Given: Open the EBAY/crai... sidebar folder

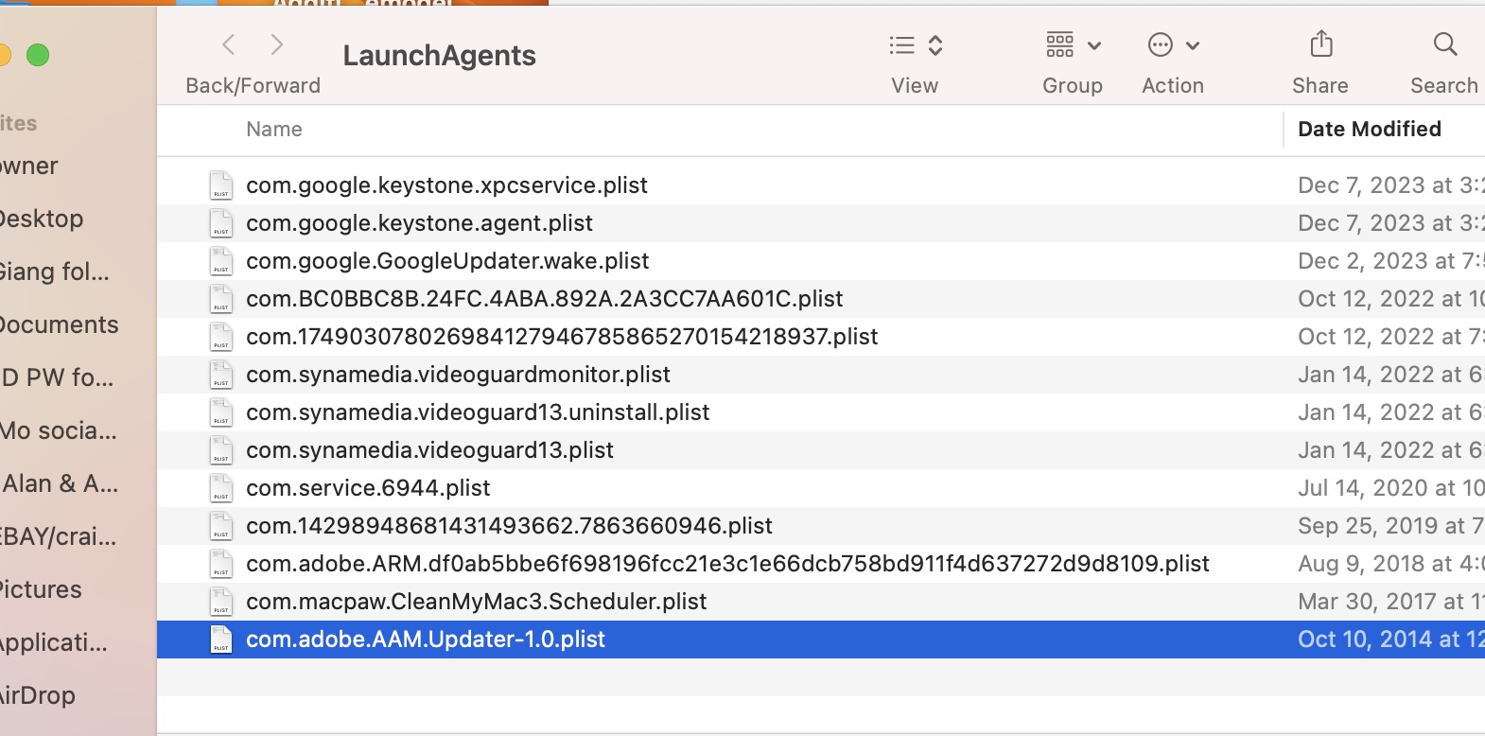Looking at the screenshot, I should point(59,537).
